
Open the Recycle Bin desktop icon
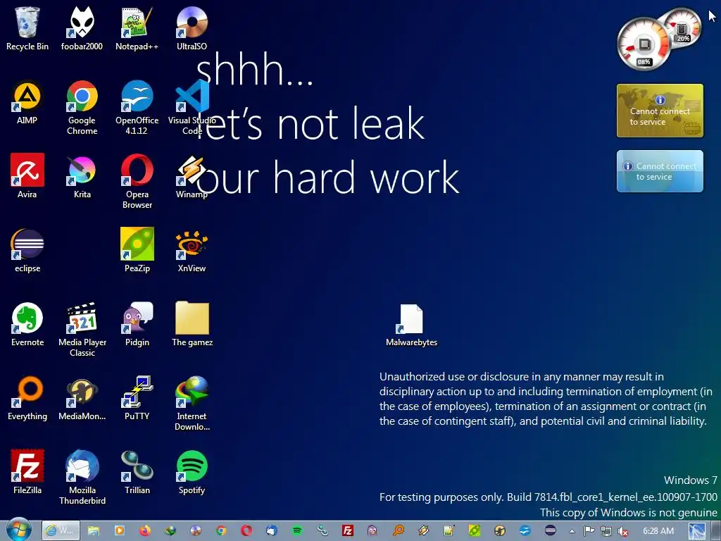click(x=27, y=28)
